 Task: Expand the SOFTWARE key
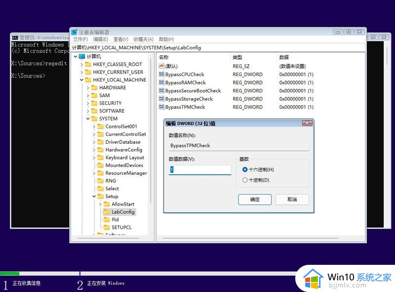(x=88, y=111)
